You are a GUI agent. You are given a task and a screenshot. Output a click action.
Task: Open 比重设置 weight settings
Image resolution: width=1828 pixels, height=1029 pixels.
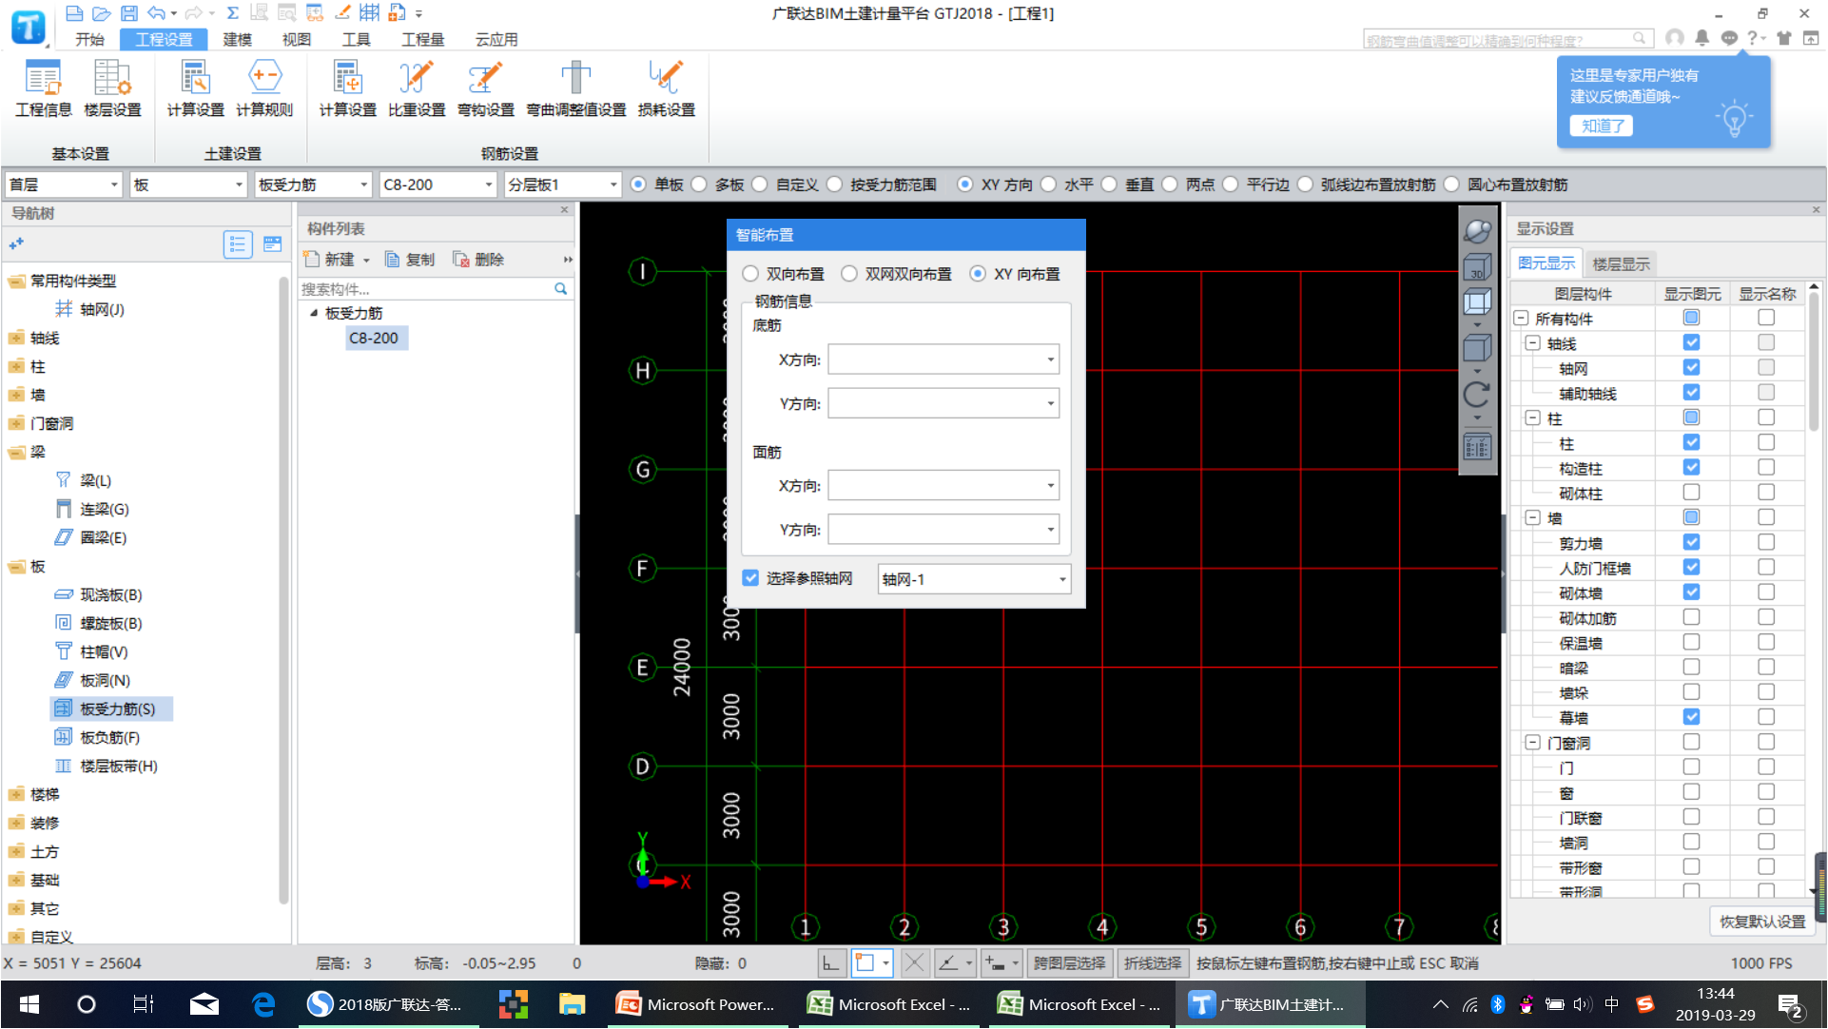pyautogui.click(x=417, y=88)
